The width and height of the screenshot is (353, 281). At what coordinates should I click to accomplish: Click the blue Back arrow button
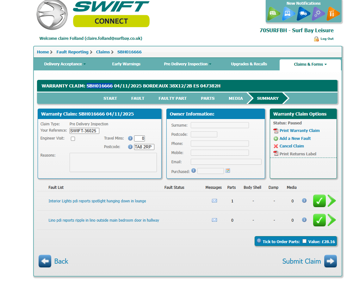click(45, 261)
